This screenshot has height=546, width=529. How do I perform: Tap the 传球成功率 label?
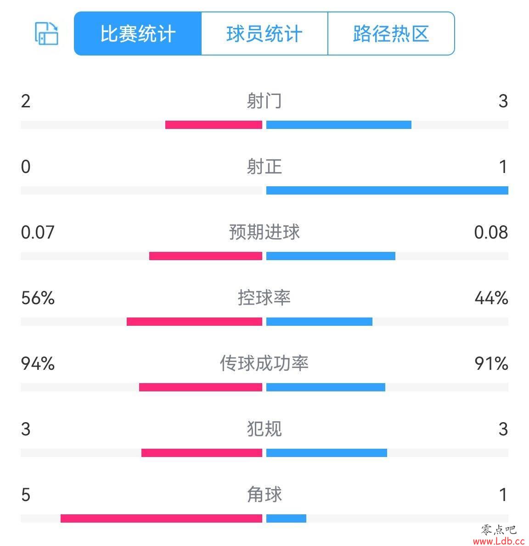click(x=264, y=363)
